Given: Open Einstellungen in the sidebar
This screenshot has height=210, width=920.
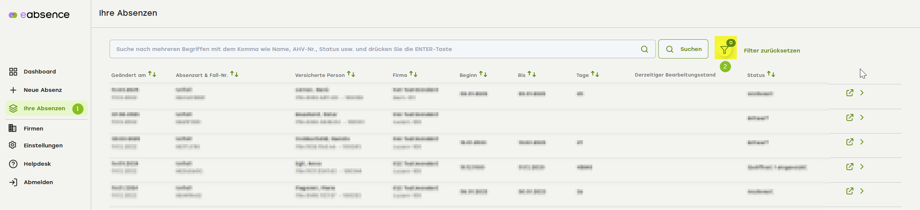Looking at the screenshot, I should click(43, 145).
